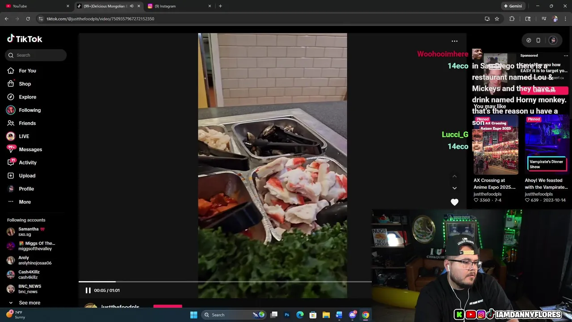Open Chrome three-dot menu
This screenshot has width=572, height=322.
[x=566, y=19]
